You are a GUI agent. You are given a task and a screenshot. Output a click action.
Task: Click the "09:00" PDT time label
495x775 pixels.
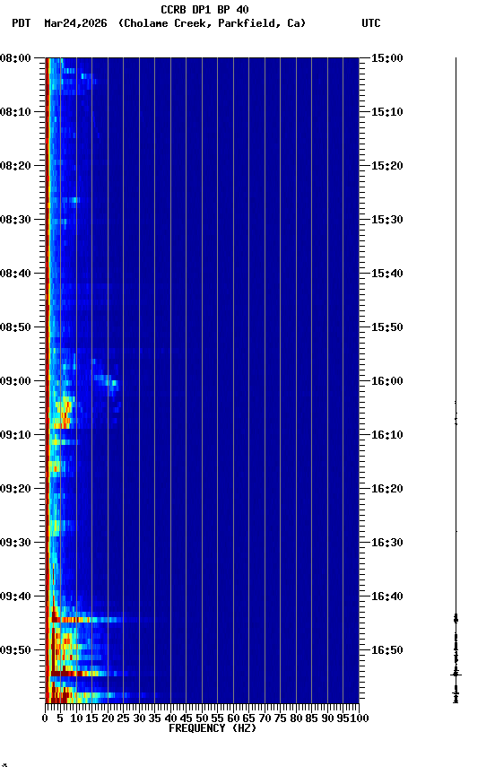point(15,381)
